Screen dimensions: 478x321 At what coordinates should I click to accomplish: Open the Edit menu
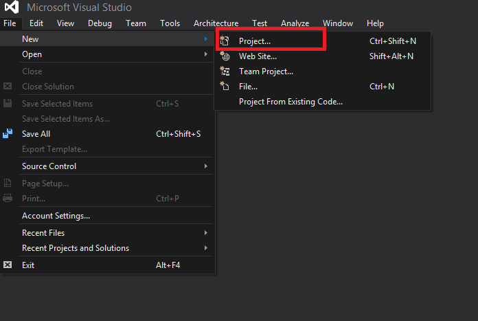(36, 23)
